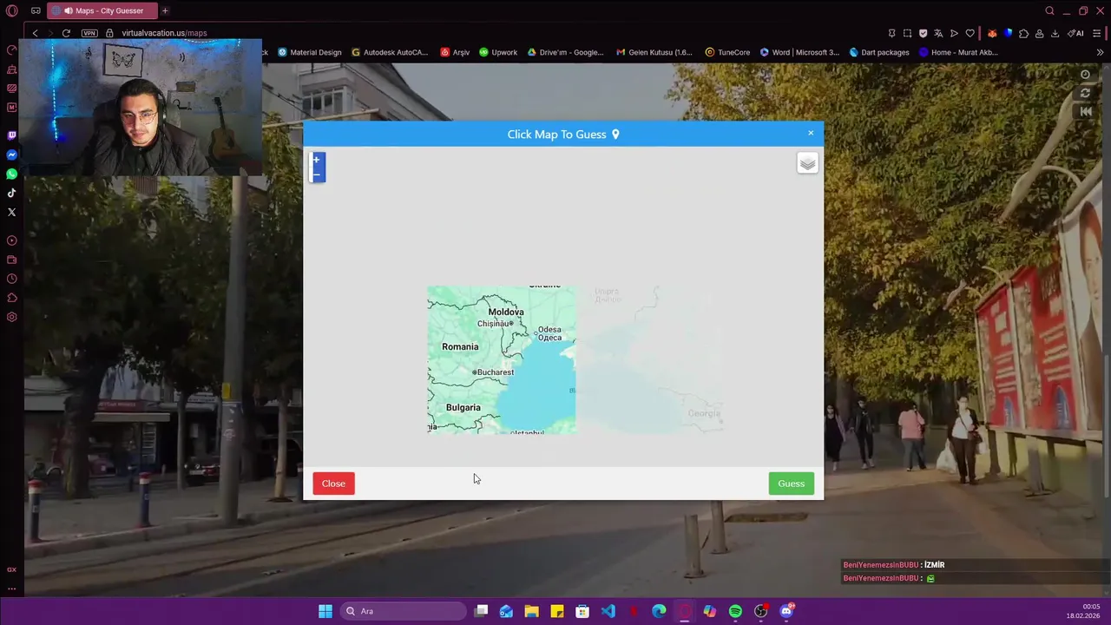Open File Explorer from the taskbar
1111x625 pixels.
(531, 611)
